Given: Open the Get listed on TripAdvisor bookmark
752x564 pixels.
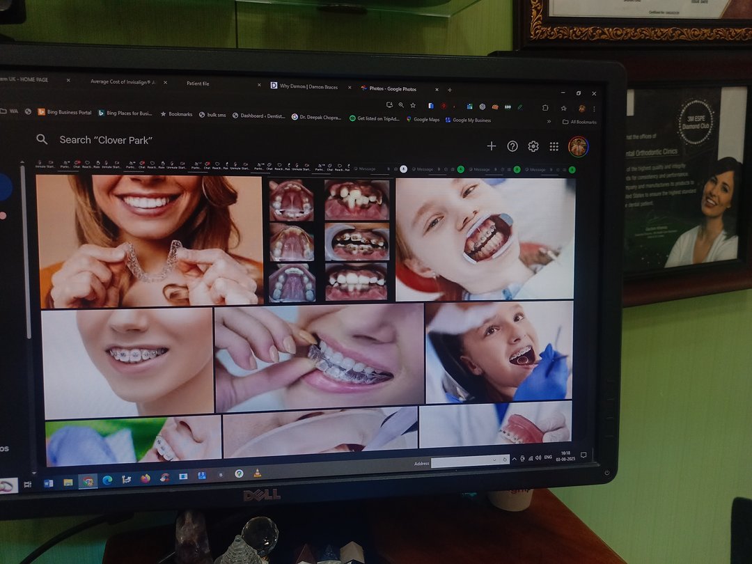Looking at the screenshot, I should (375, 118).
